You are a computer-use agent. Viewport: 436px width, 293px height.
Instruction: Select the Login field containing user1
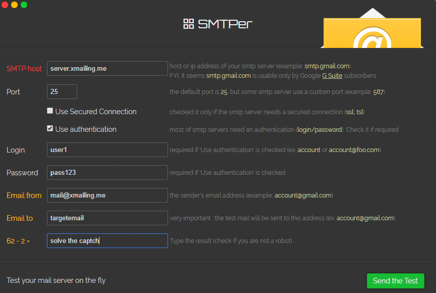click(x=107, y=150)
